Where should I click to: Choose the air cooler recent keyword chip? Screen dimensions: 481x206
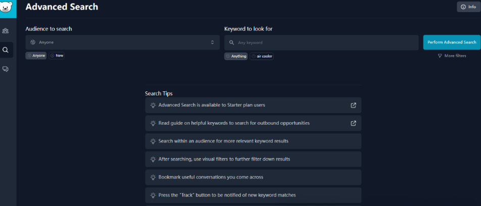[262, 57]
